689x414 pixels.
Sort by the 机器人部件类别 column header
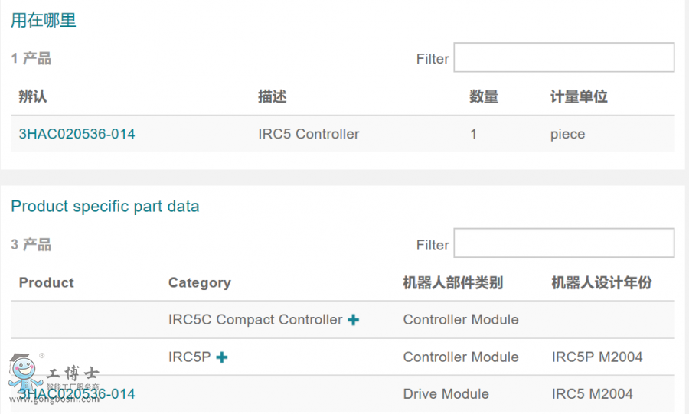[452, 282]
